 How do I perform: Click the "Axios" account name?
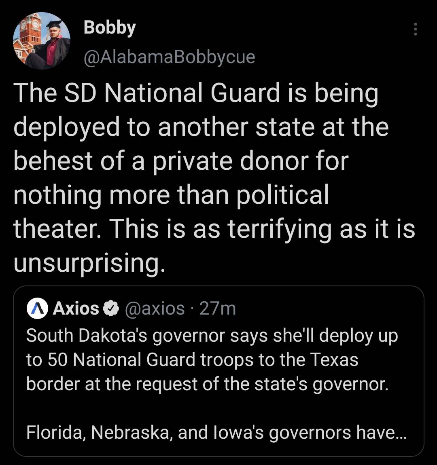[x=76, y=309]
